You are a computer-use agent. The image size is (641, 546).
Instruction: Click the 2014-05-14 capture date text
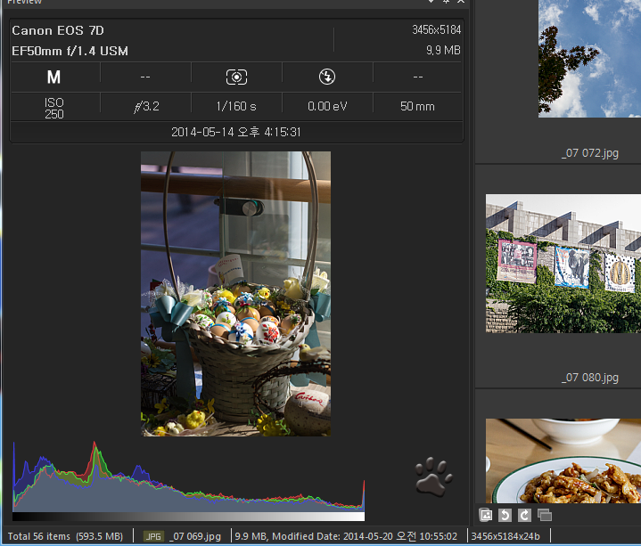[x=236, y=132]
